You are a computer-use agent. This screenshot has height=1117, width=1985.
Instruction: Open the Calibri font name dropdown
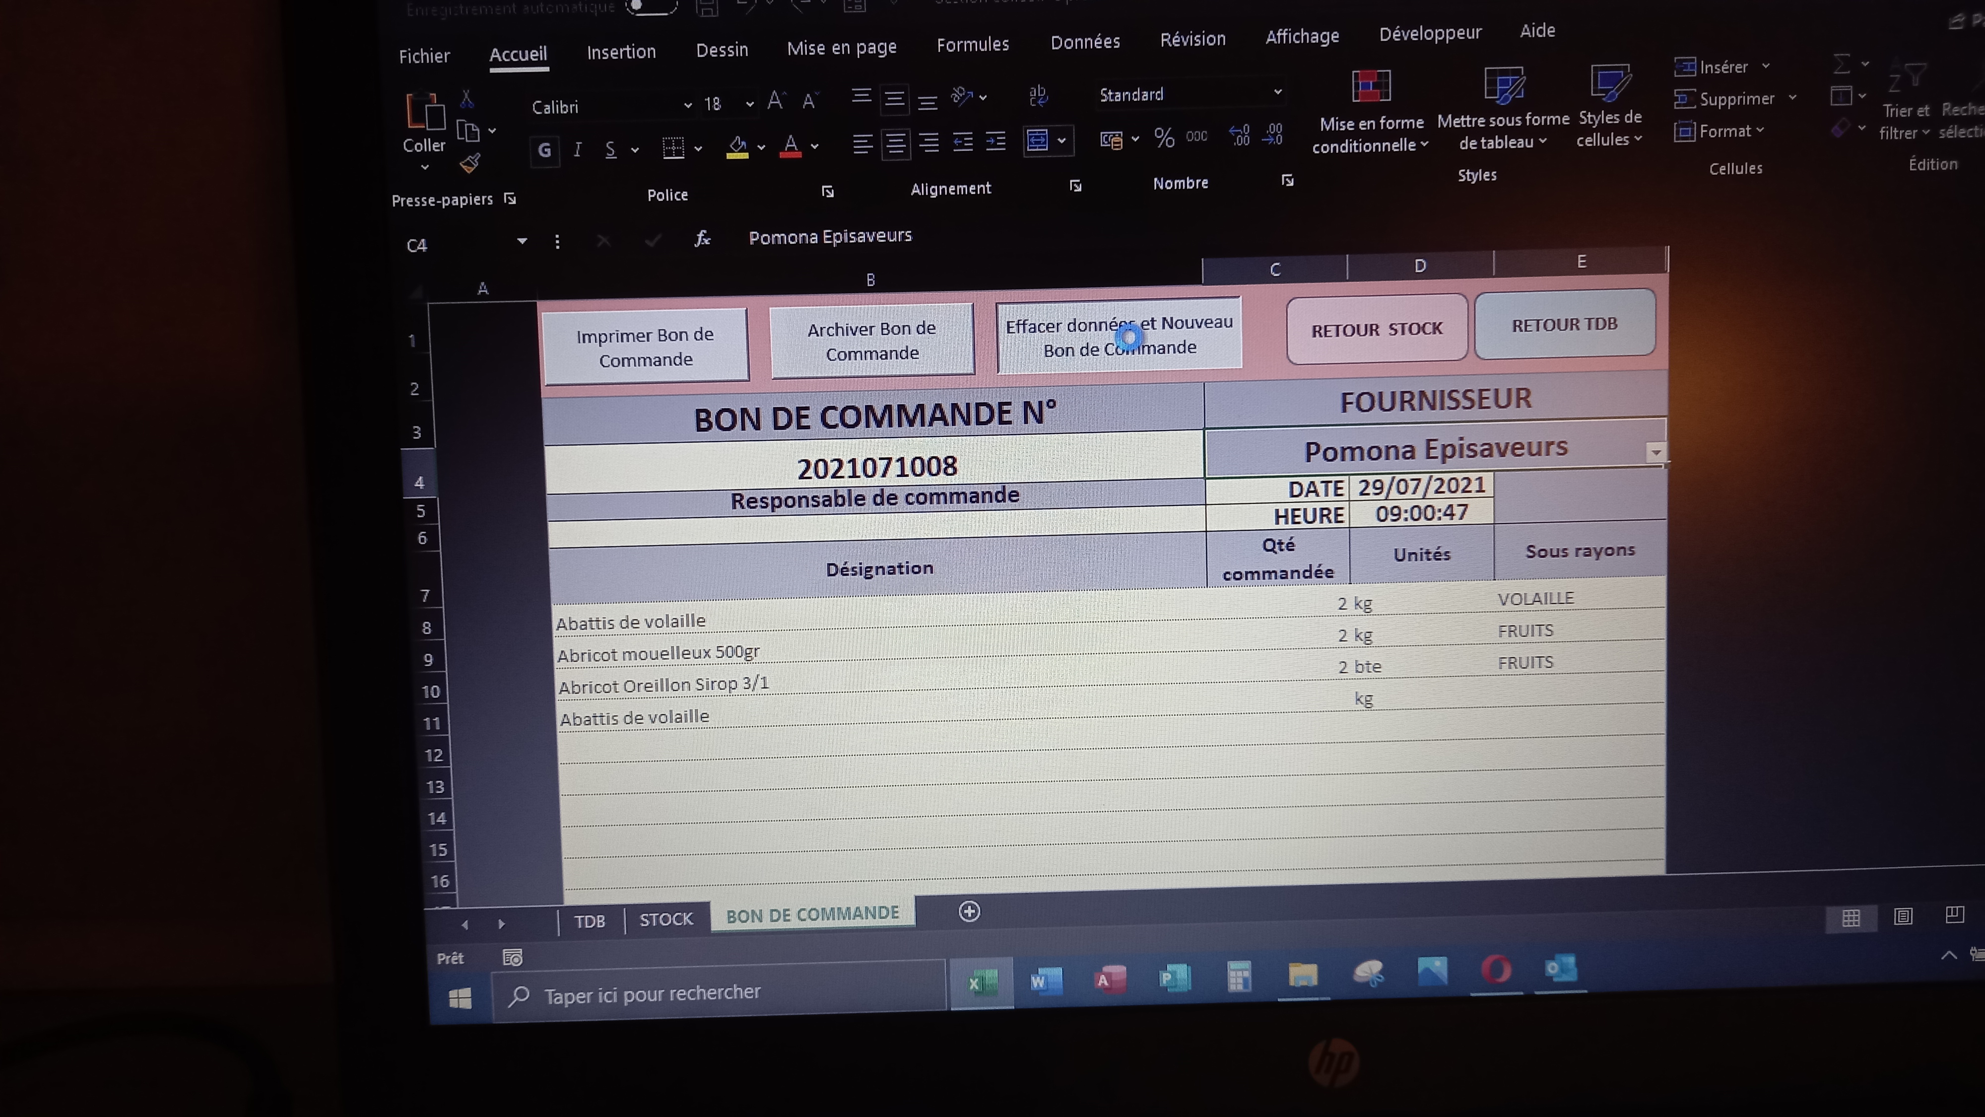click(687, 106)
